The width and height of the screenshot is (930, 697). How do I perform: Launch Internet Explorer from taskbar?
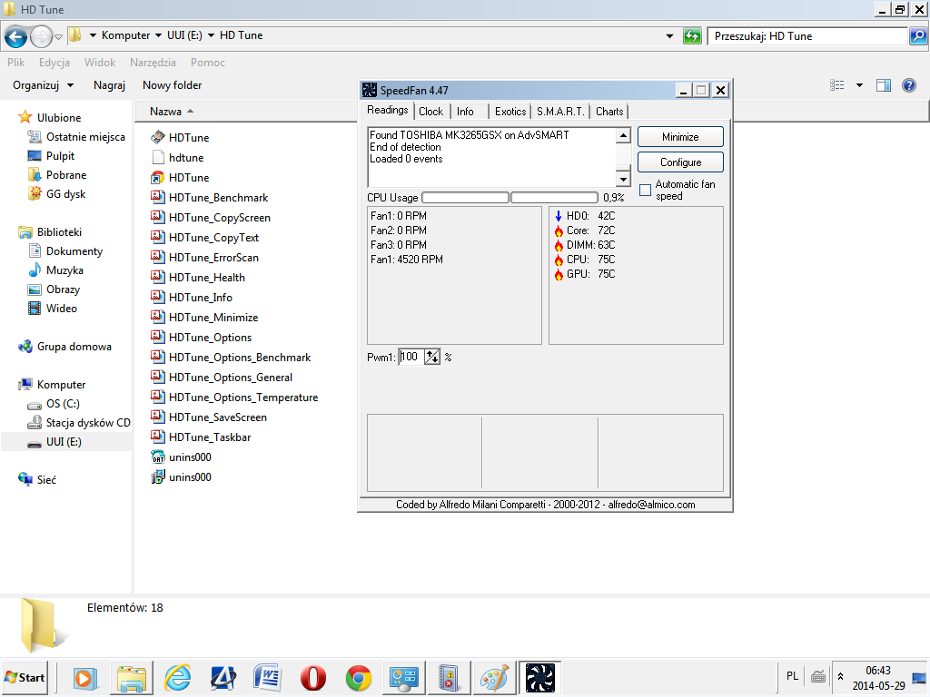tap(177, 678)
